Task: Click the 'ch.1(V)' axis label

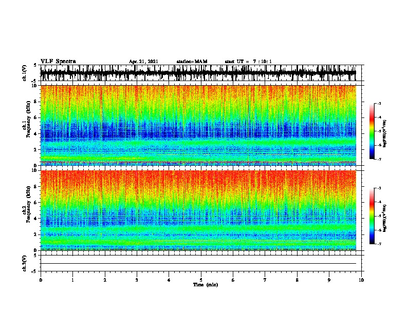Action: (x=25, y=73)
